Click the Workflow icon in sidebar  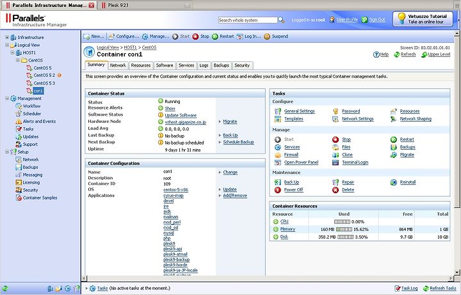pyautogui.click(x=19, y=106)
